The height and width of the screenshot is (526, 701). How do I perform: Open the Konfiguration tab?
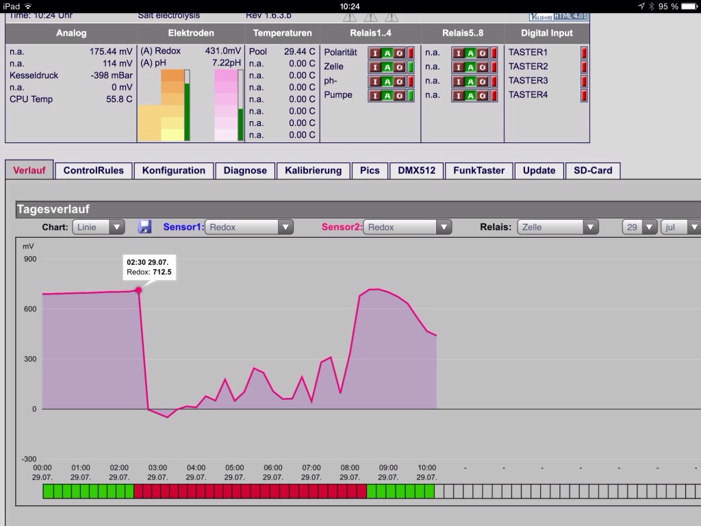click(x=173, y=171)
